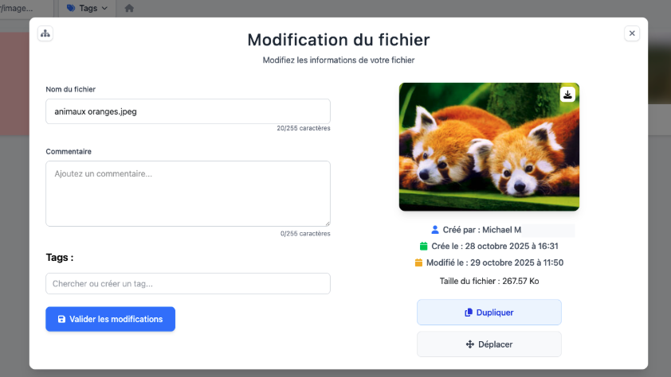
Task: Click the hierarchy tree icon in dialog corner
Action: click(45, 33)
